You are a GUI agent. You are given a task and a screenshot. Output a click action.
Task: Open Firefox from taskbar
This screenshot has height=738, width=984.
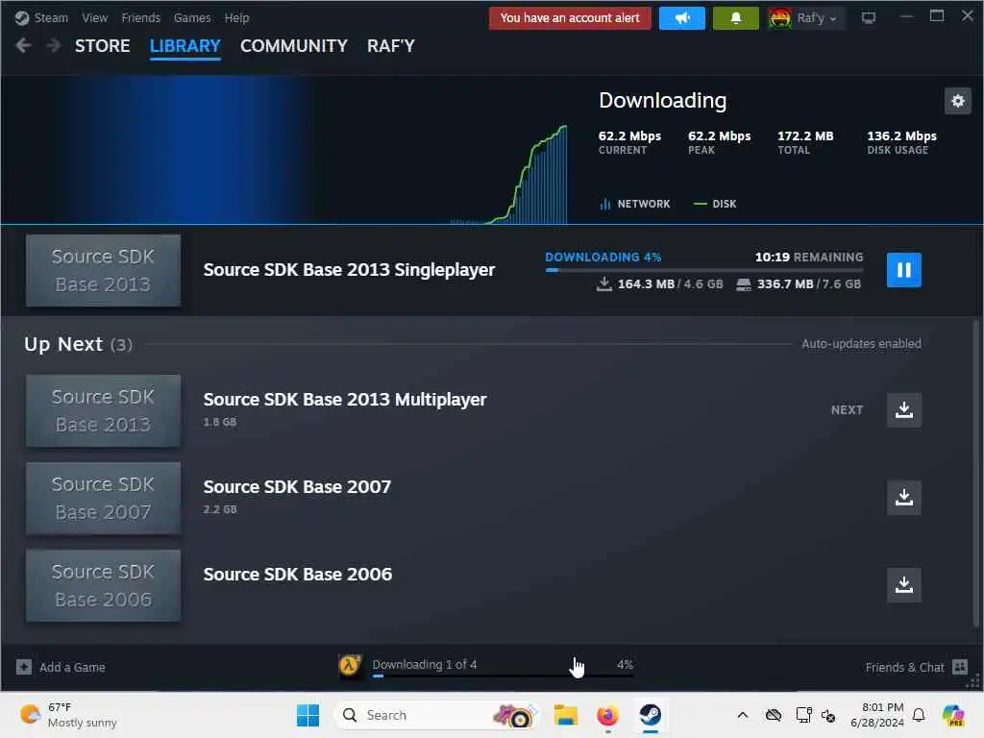607,715
